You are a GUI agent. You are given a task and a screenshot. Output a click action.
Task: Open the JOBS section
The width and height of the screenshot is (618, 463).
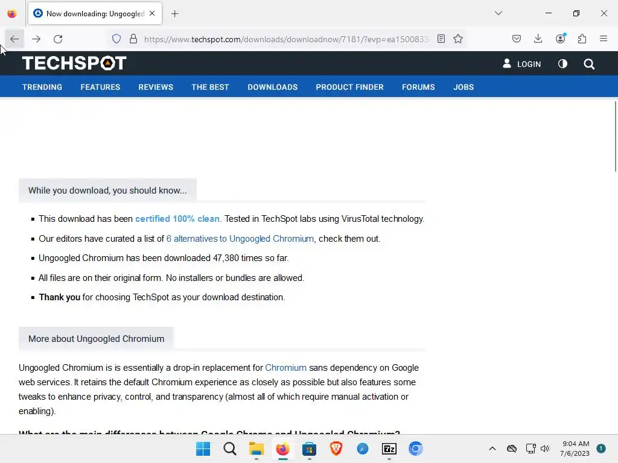click(463, 87)
